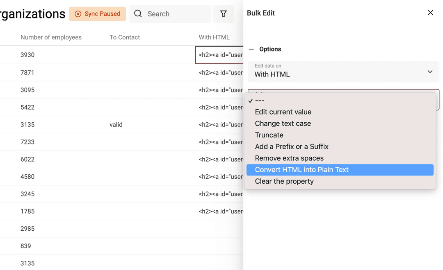Click inside the Search input field

pyautogui.click(x=172, y=13)
